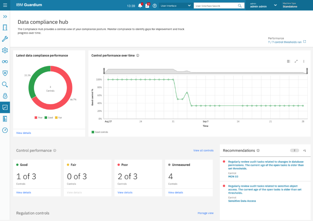Open the shield Protect sidebar icon
The height and width of the screenshot is (221, 313).
[x=5, y=73]
